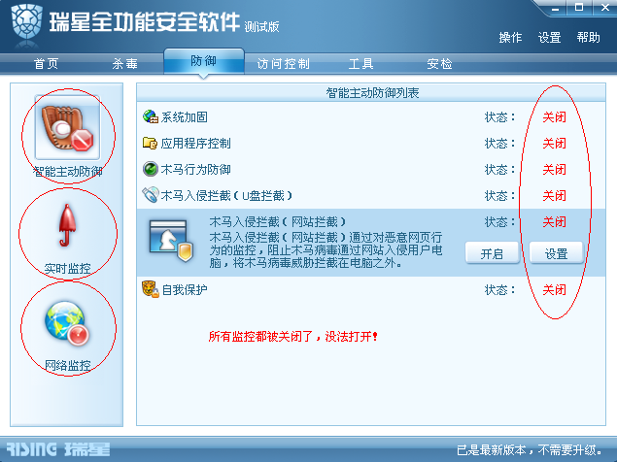Select the 木马行为防御 row label

[x=195, y=170]
